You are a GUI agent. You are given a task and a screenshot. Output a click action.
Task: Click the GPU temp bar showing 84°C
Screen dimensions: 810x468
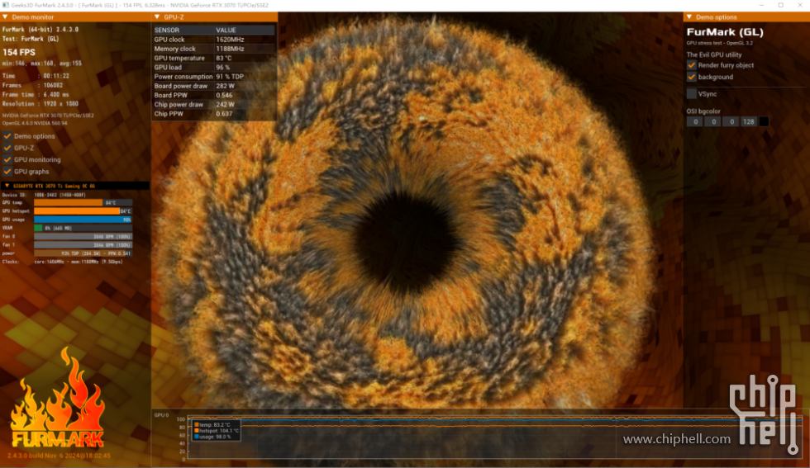pos(83,203)
